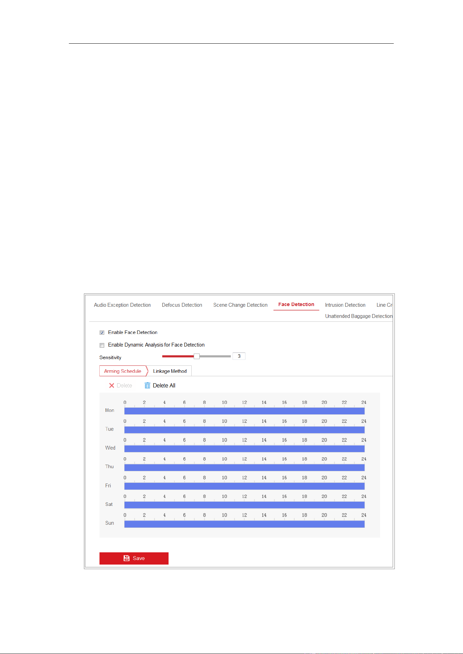Image resolution: width=463 pixels, height=654 pixels.
Task: Click the red X Delete icon
Action: pos(112,385)
